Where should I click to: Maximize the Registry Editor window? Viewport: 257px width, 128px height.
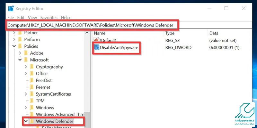pyautogui.click(x=226, y=8)
